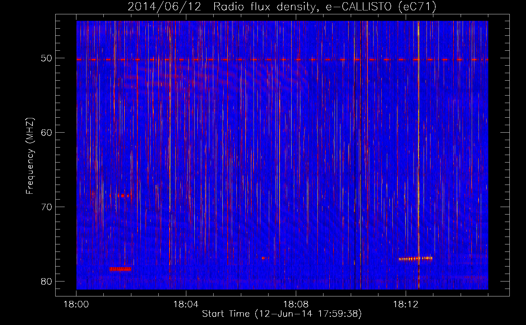Click the 50 frequency tick label

point(46,58)
